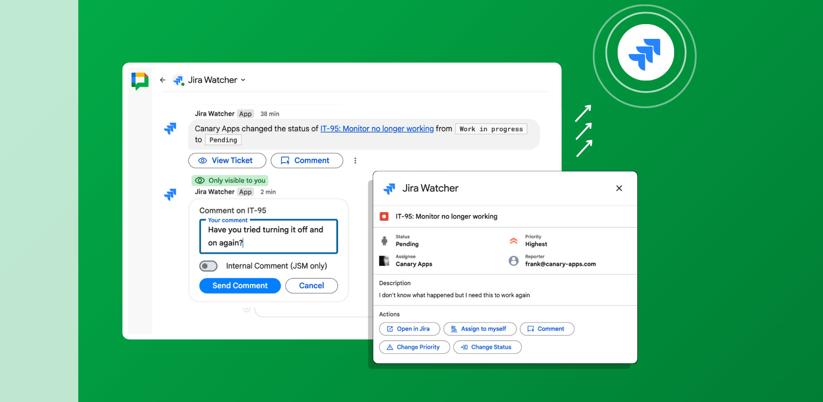Click the red issue type icon for IT-95

pos(384,217)
